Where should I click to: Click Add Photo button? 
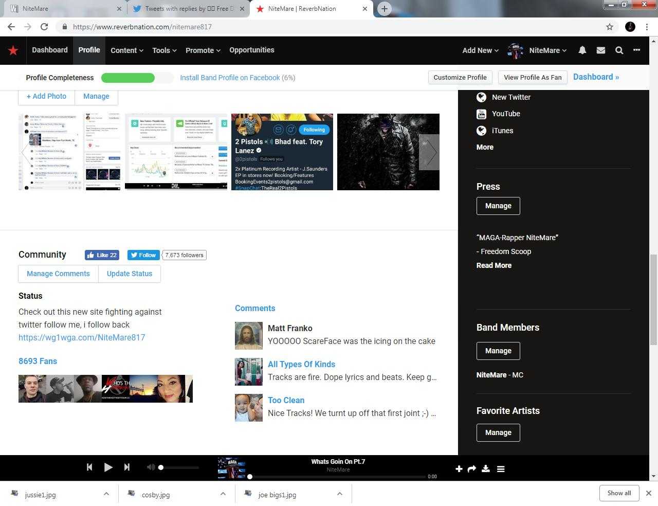47,96
